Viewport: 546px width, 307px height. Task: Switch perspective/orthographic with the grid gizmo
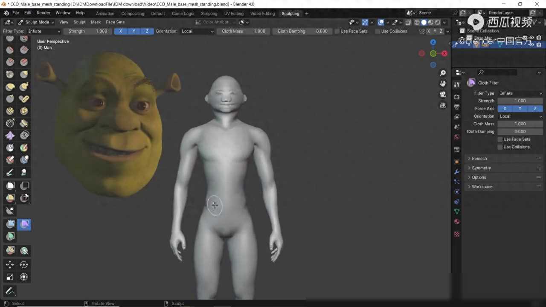443,105
